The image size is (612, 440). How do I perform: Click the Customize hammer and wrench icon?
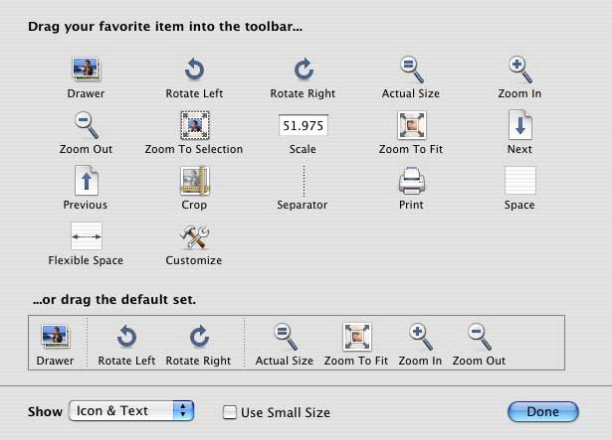[x=194, y=236]
